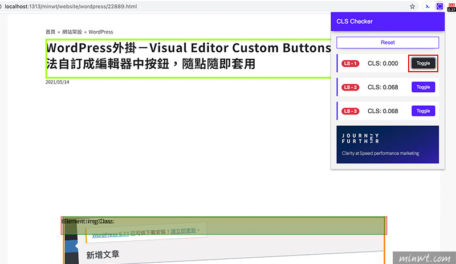This screenshot has height=264, width=456.
Task: Click the 2021/05/14 post date
Action: pos(58,82)
